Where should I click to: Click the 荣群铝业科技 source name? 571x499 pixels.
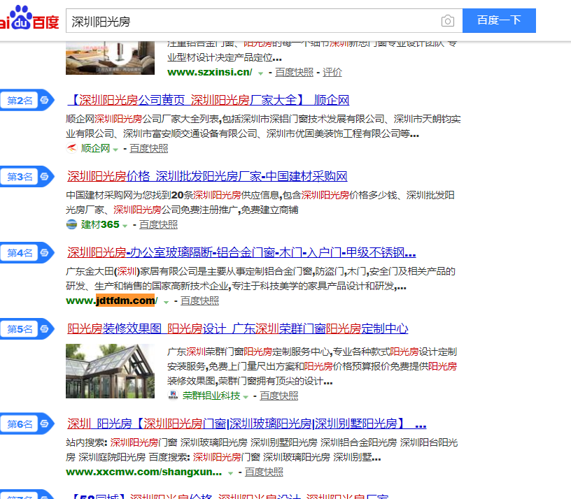coord(211,396)
